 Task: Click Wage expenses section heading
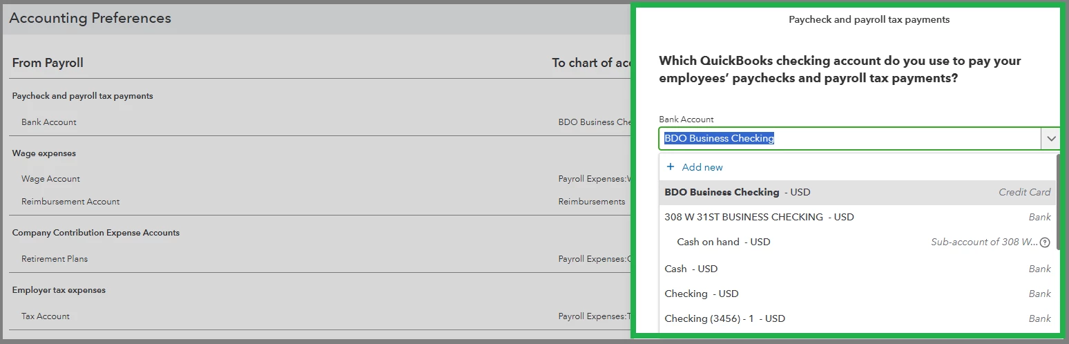pyautogui.click(x=44, y=153)
